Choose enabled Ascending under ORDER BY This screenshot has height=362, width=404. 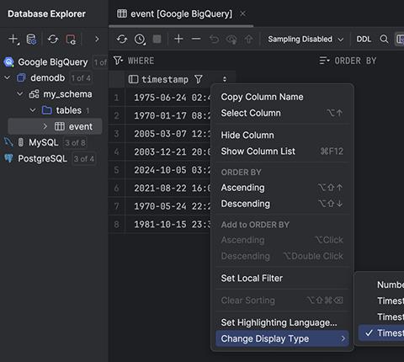coord(282,188)
